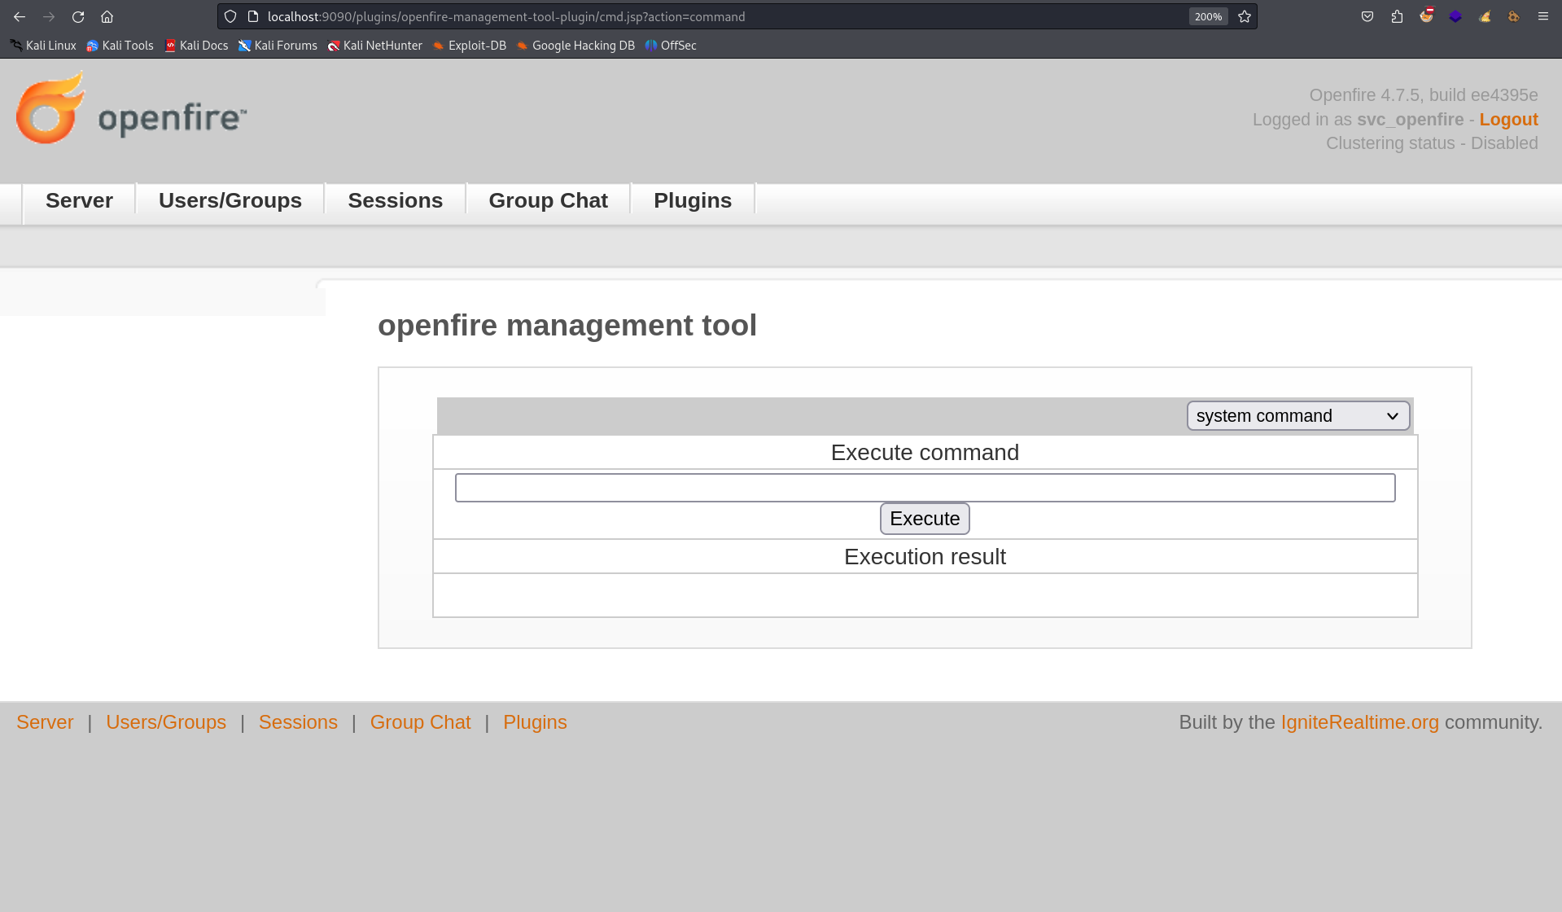Select the 'openfire management tool' page title

pyautogui.click(x=567, y=325)
